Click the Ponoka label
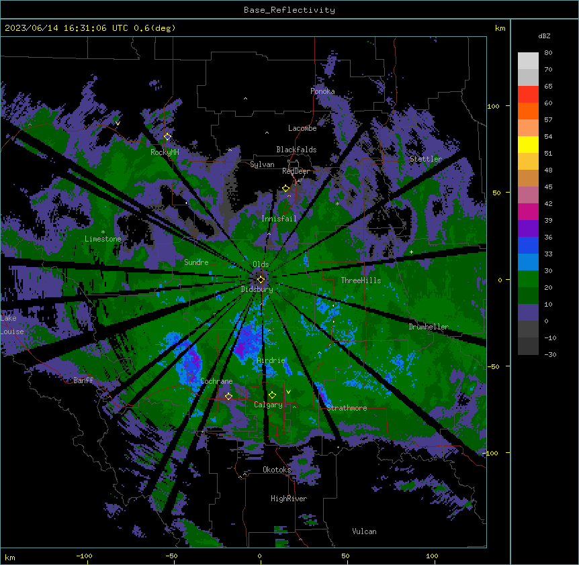Screen dimensions: 579x565 (x=322, y=91)
